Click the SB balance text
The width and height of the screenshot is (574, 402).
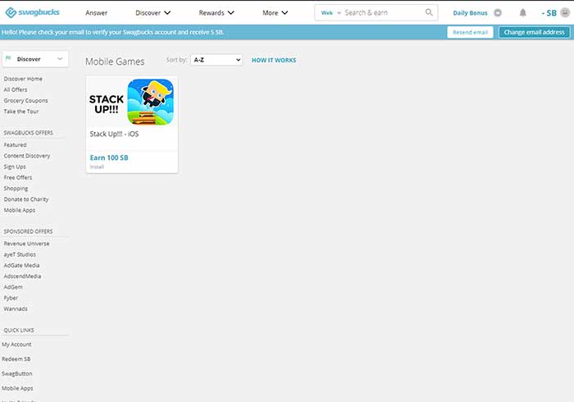point(549,13)
